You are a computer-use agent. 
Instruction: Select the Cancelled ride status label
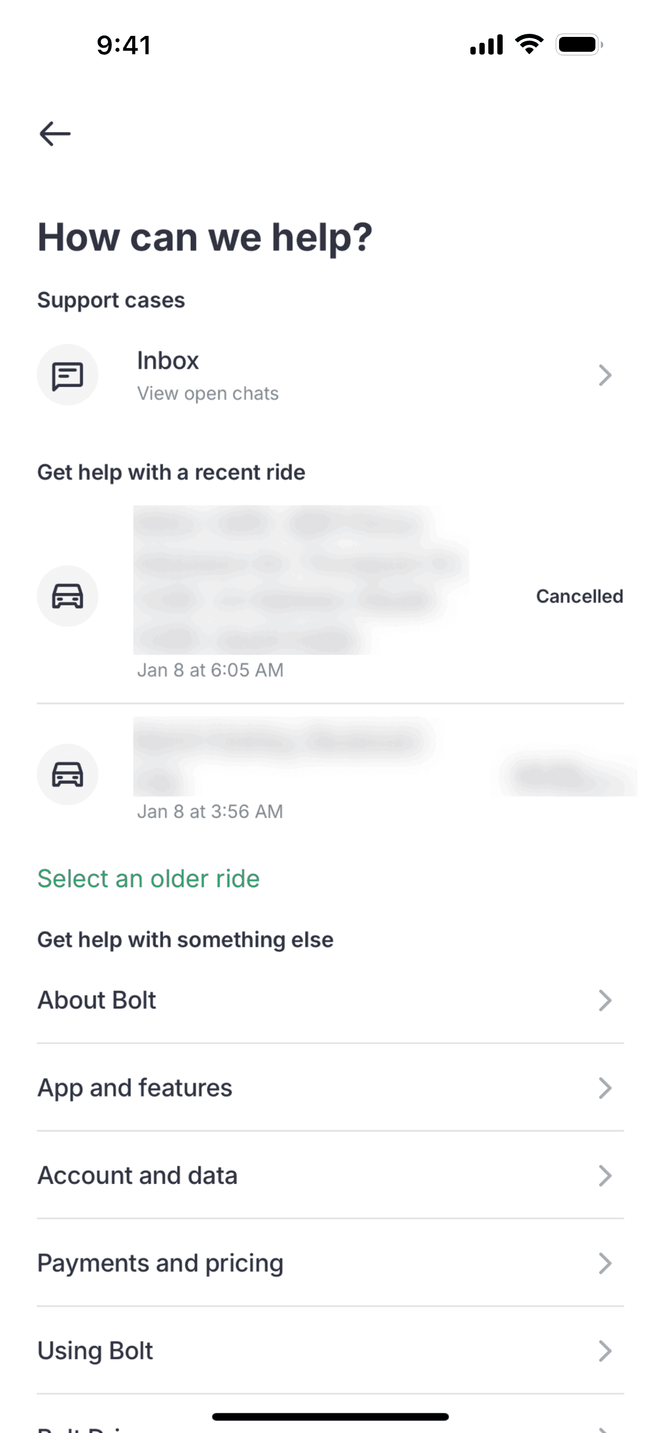tap(579, 596)
